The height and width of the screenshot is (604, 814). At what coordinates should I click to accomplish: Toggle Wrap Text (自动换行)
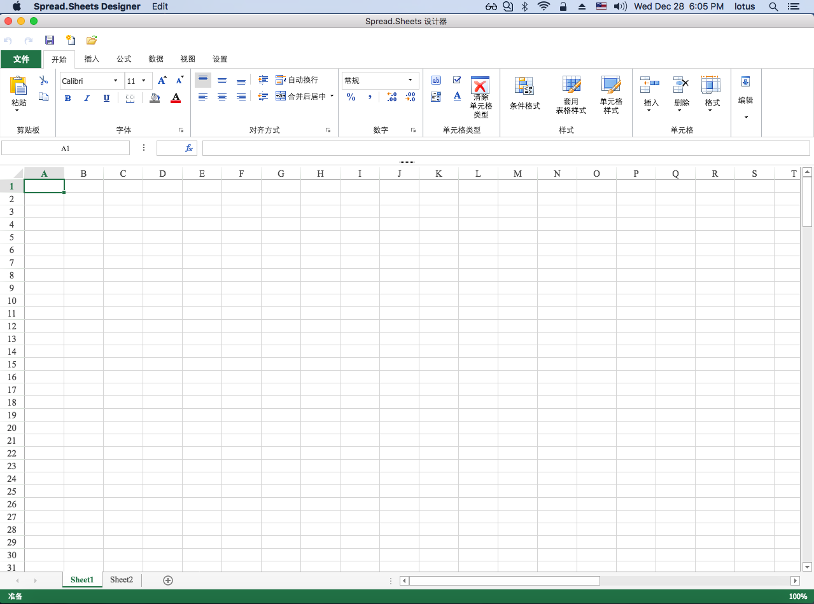[x=297, y=80]
